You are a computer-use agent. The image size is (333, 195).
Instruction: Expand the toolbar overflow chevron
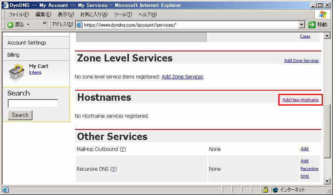[44, 23]
